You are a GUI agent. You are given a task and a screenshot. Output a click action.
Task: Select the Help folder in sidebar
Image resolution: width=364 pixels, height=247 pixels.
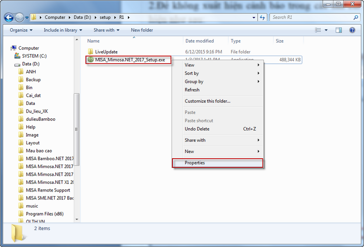(x=27, y=127)
